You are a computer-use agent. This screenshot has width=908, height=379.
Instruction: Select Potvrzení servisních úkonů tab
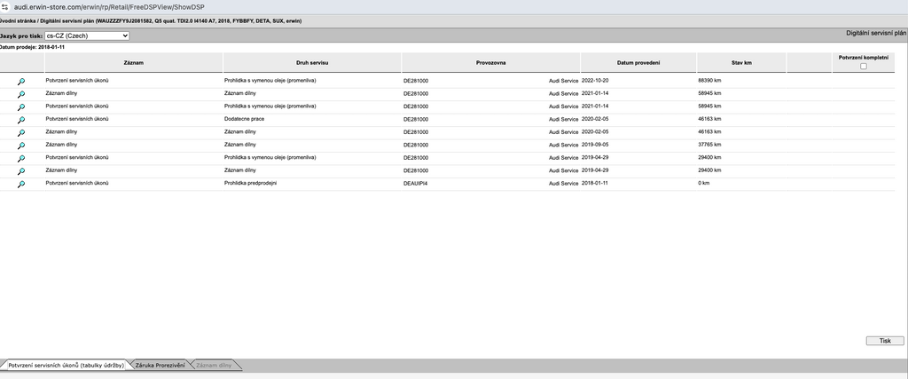pos(66,365)
